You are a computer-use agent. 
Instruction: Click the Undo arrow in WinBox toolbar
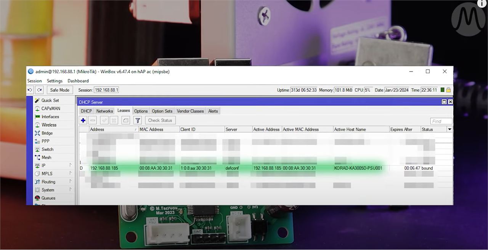click(30, 90)
